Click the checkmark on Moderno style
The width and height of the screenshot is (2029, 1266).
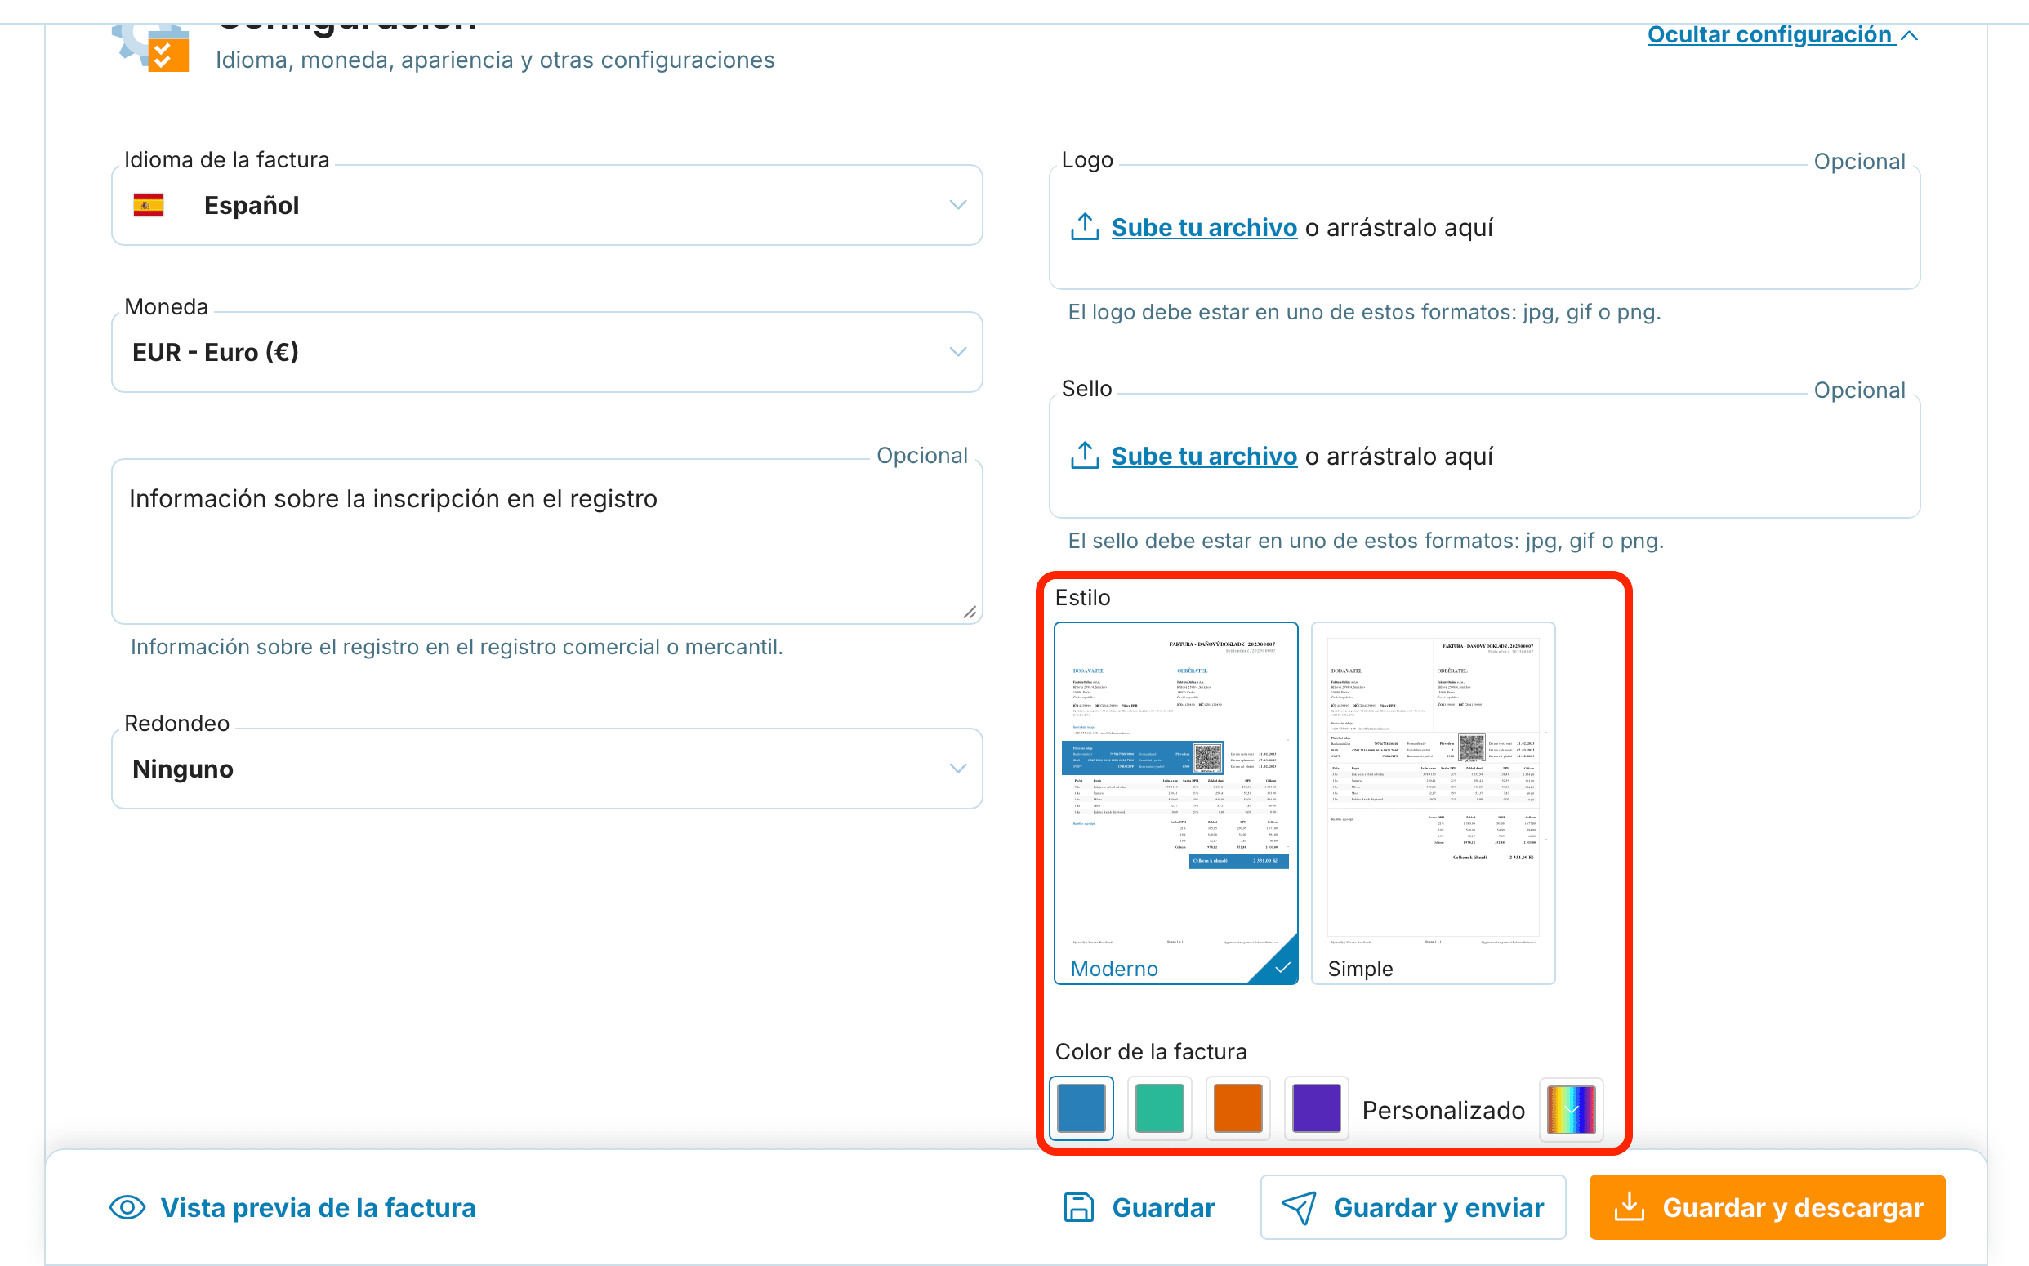coord(1282,968)
